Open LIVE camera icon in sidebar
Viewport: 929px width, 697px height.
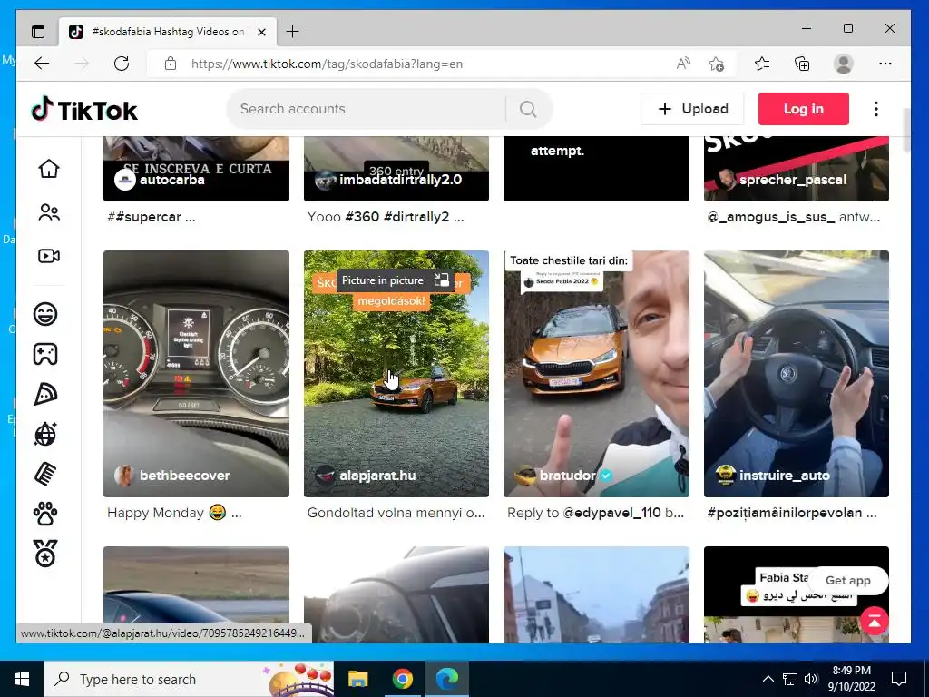point(49,256)
